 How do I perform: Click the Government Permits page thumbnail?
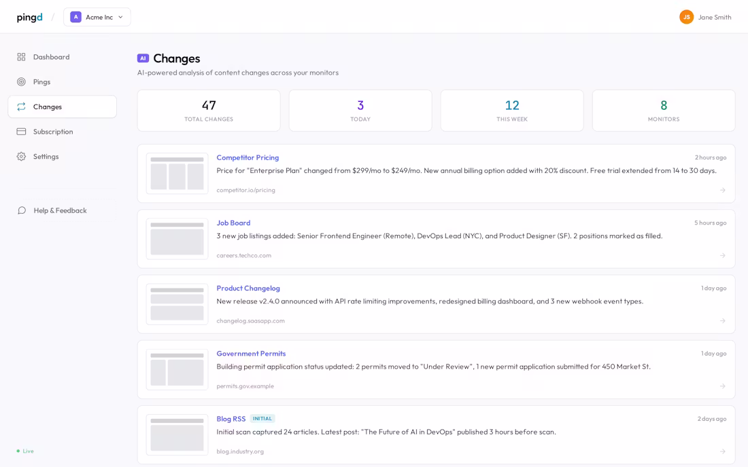(x=176, y=369)
